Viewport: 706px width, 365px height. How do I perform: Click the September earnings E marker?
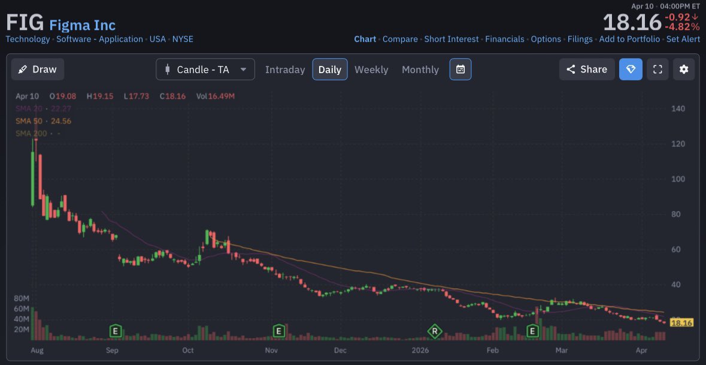(x=116, y=331)
